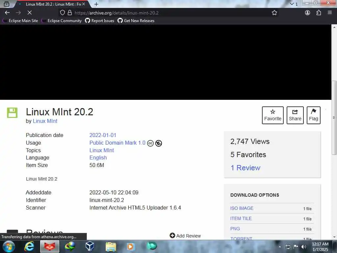Flag this archive item
Viewport: 337px width, 253px height.
point(313,115)
